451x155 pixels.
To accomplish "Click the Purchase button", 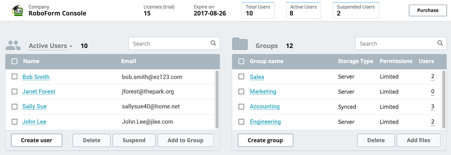I will coord(428,10).
